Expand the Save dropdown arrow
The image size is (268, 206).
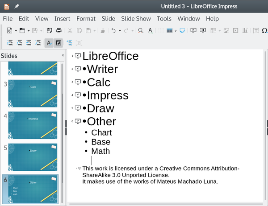[x=41, y=31]
